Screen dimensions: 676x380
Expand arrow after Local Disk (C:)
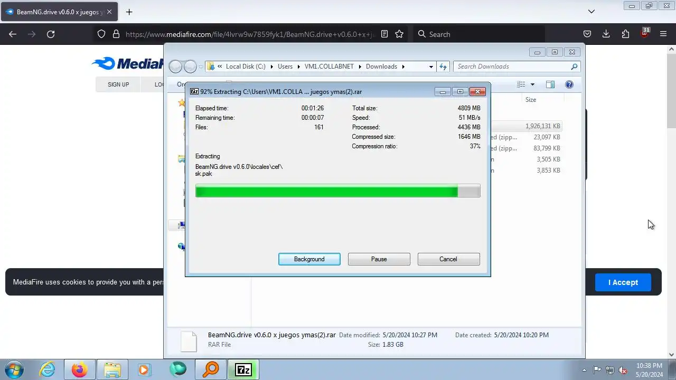click(x=271, y=66)
